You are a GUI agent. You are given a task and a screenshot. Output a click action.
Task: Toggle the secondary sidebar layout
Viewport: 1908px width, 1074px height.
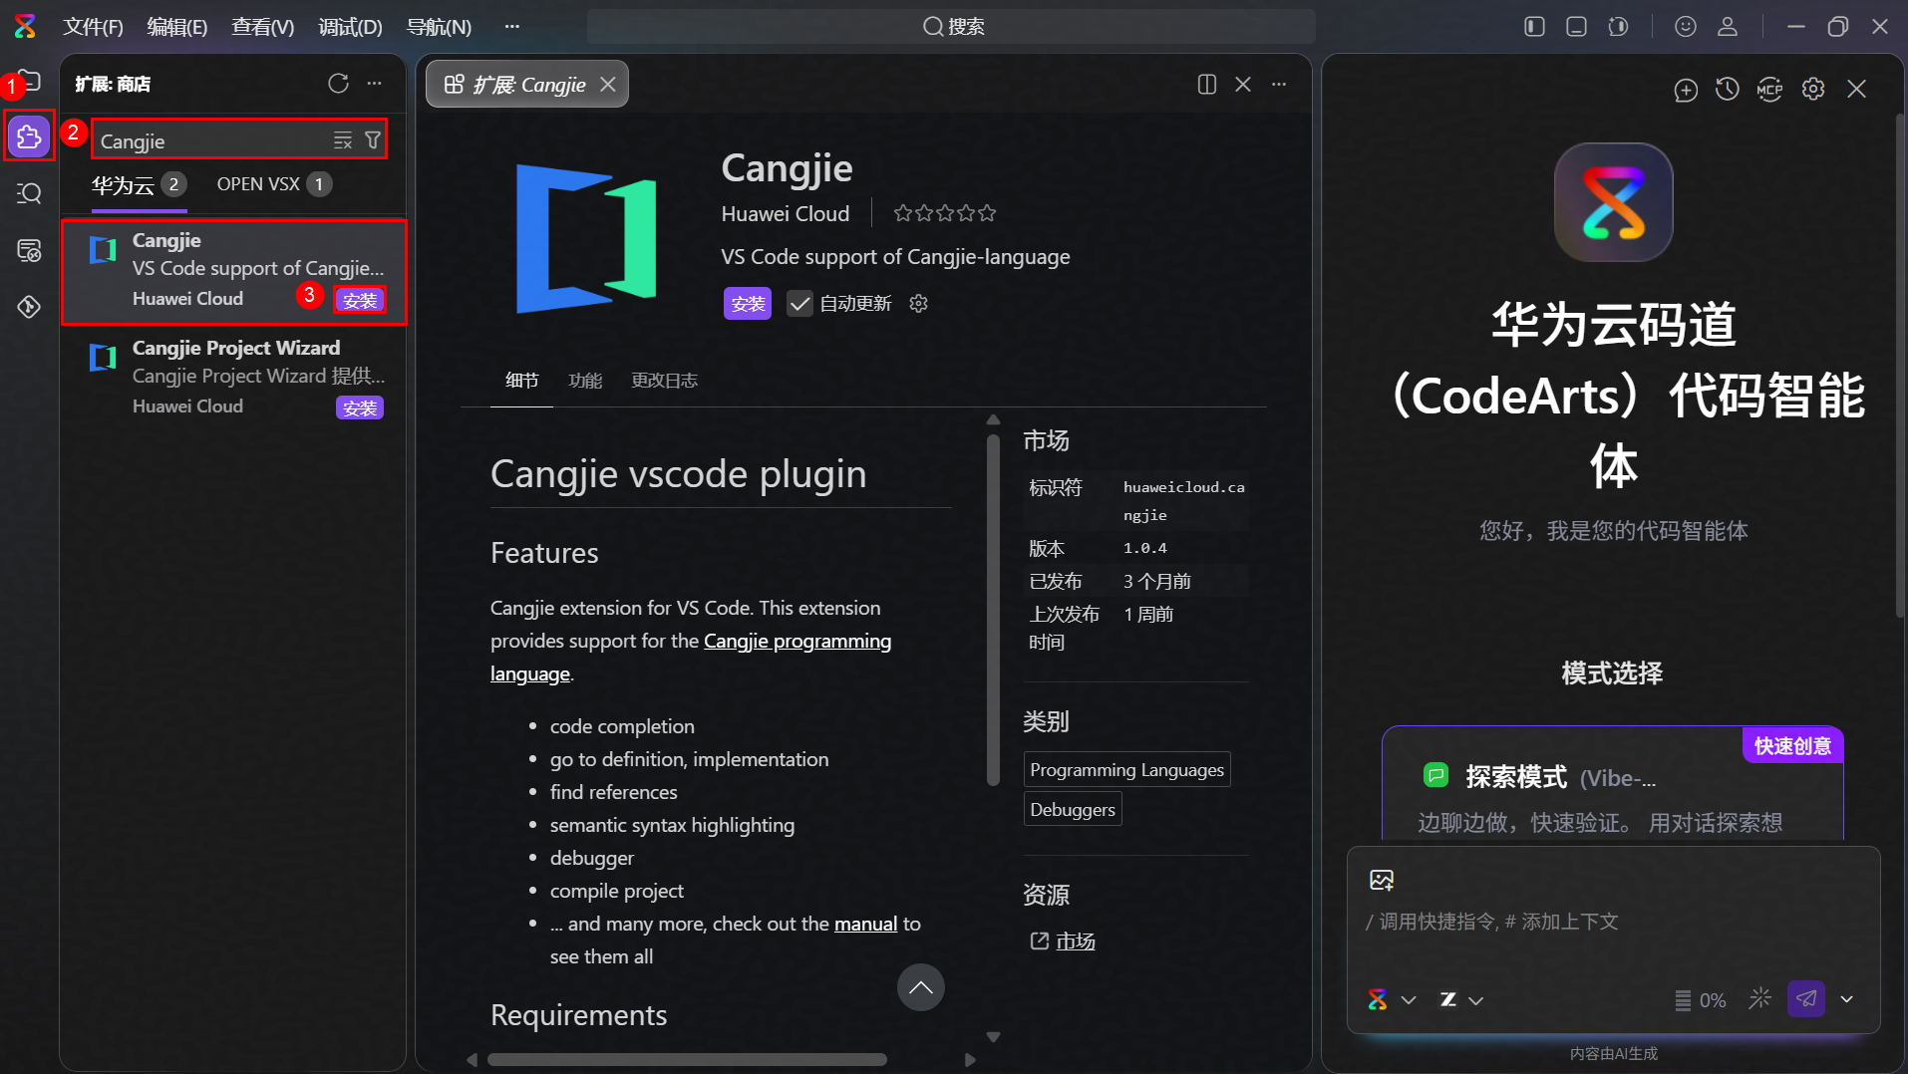[1619, 27]
